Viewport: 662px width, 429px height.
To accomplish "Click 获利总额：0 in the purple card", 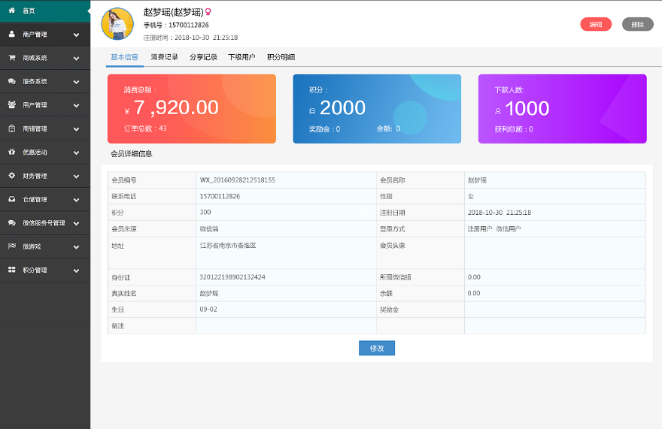I will pos(514,129).
